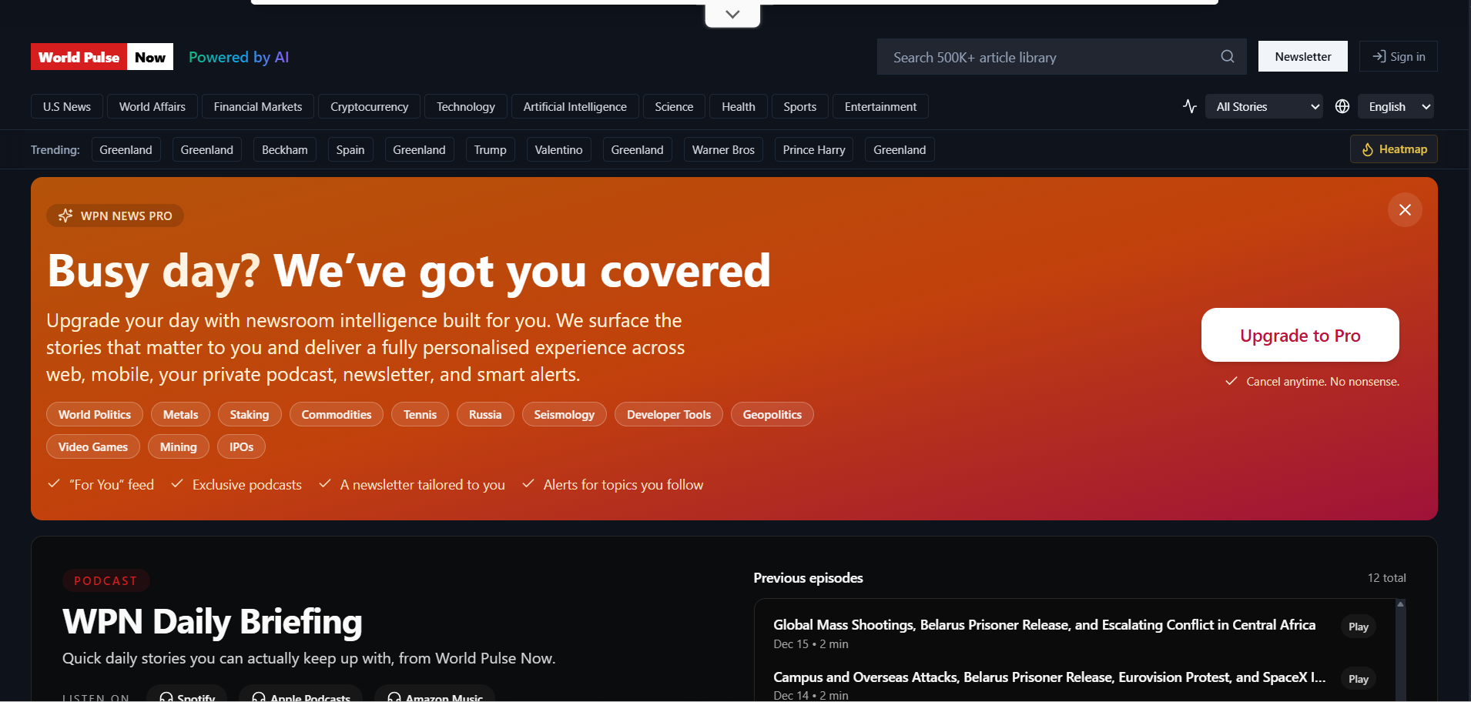Open the Global Mass Shootings episode title
The width and height of the screenshot is (1471, 702).
pyautogui.click(x=1044, y=625)
